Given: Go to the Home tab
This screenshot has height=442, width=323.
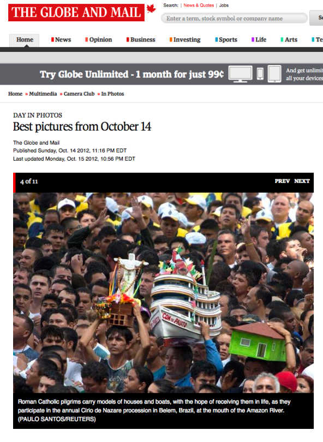Looking at the screenshot, I should [25, 40].
